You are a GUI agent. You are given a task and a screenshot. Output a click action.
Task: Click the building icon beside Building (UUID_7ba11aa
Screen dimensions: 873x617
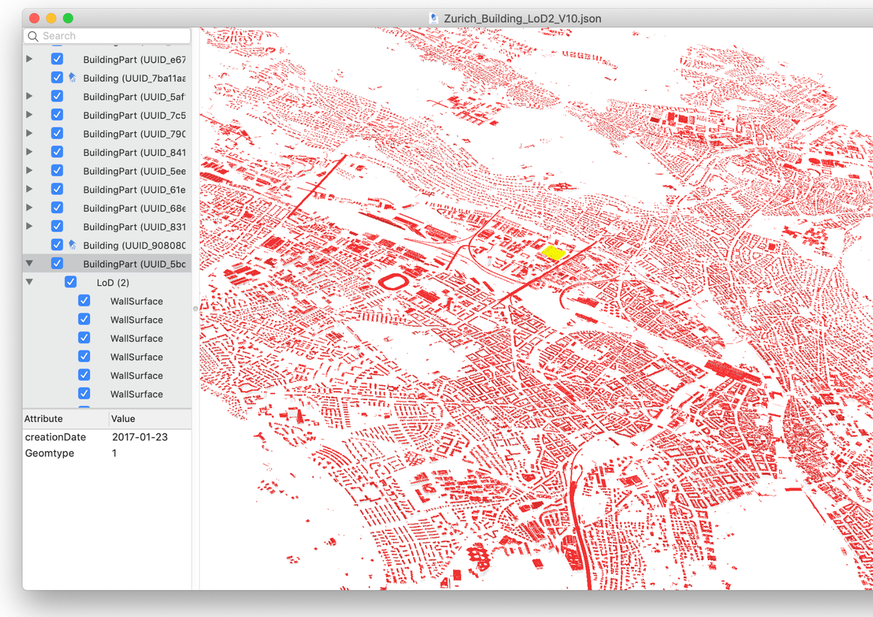click(72, 77)
